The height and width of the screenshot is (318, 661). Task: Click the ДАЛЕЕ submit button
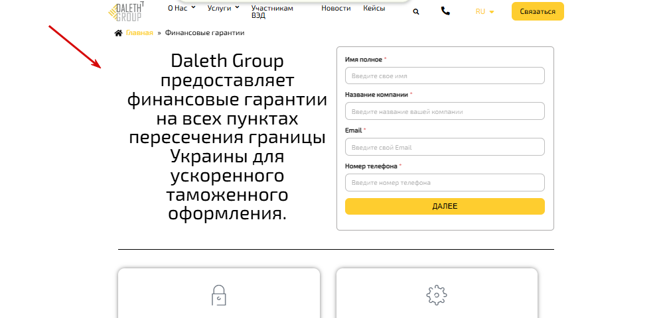pos(445,207)
